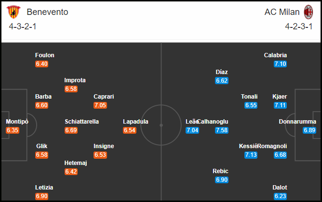Screen dimensions: 322x202
Task: Select Dalot's 6.23 rating badge
Action: click(281, 196)
